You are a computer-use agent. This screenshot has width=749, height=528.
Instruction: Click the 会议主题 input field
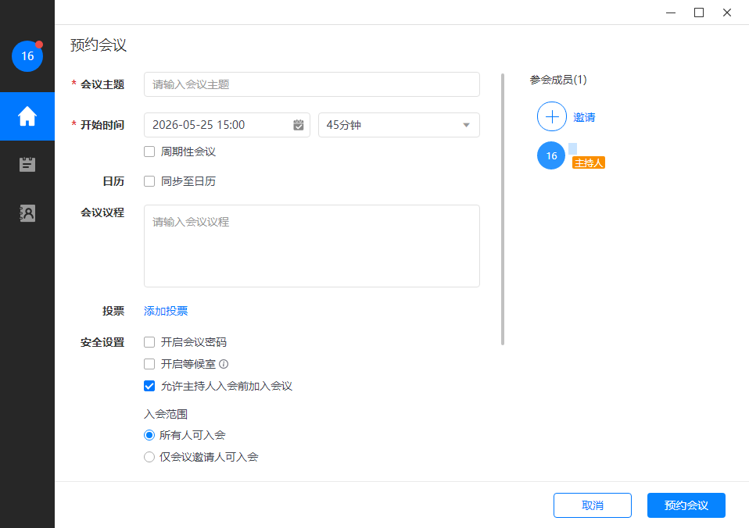tap(311, 84)
